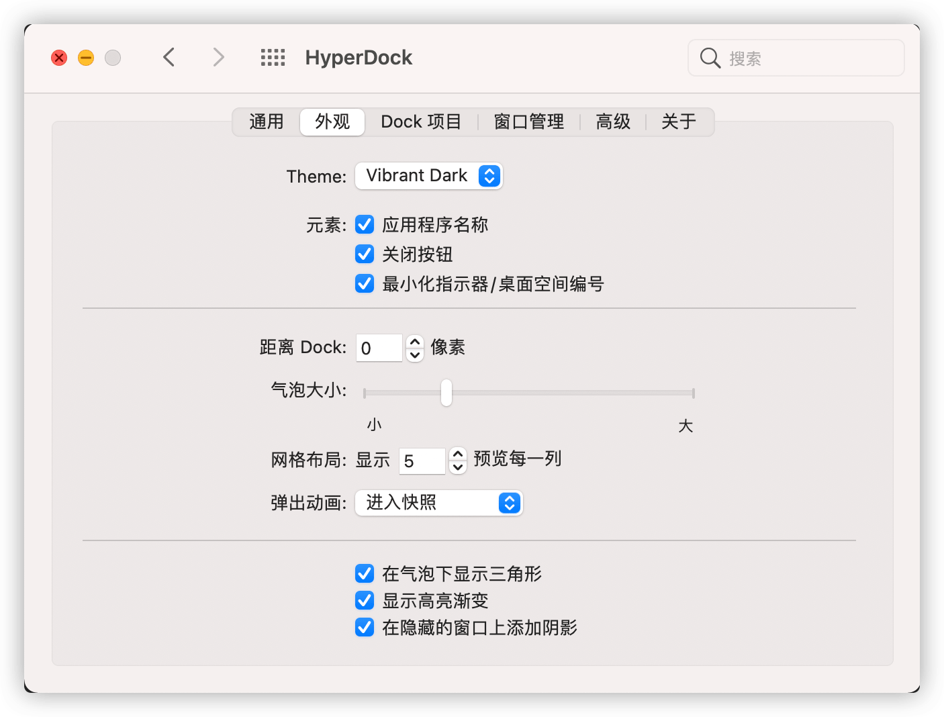Close the HyperDock window
The image size is (944, 717).
tap(59, 58)
